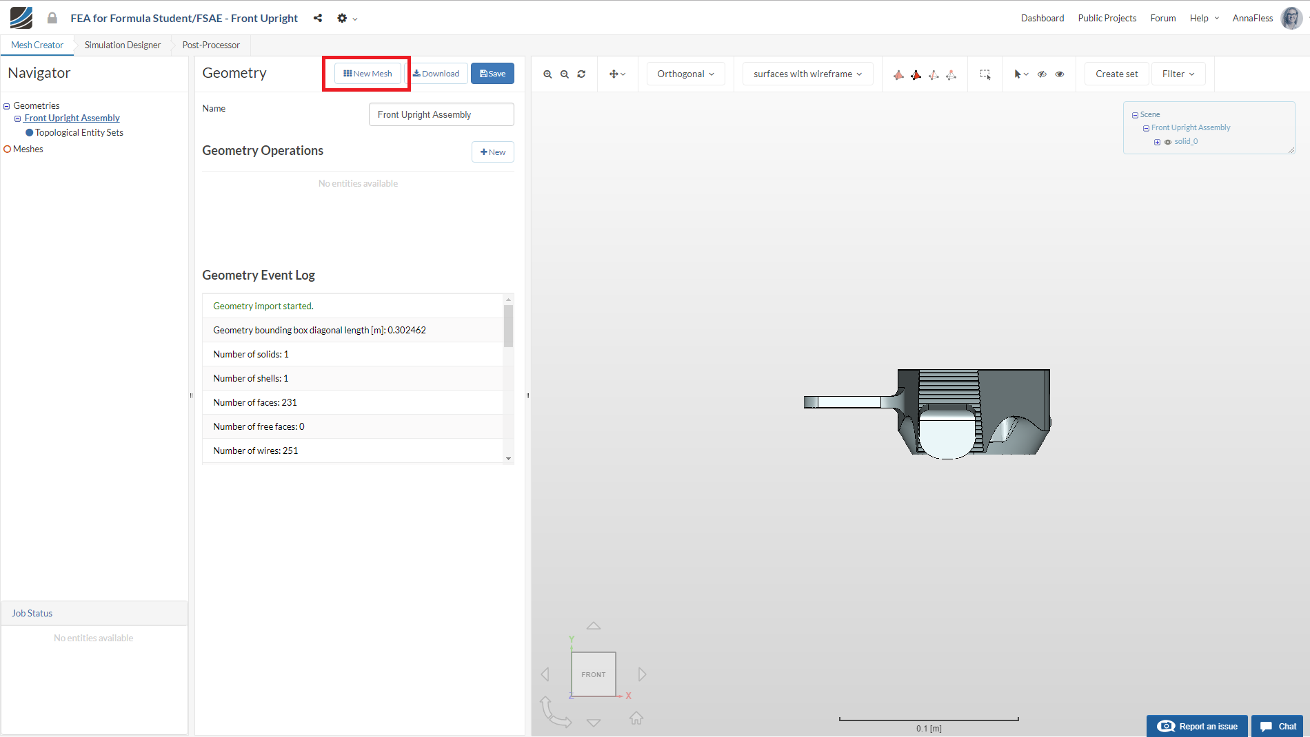Viewport: 1310px width, 737px height.
Task: Select the first red tetrahedron picking mode icon
Action: (898, 74)
